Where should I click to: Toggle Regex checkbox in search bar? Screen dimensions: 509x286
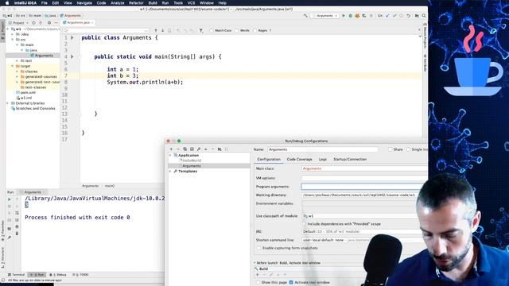point(254,30)
